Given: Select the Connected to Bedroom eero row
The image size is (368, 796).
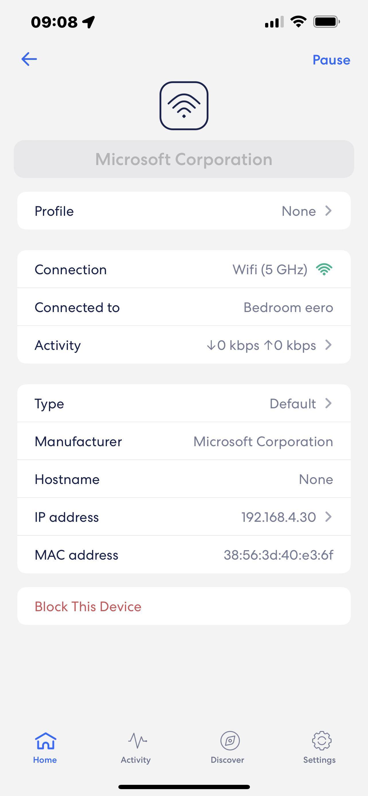Looking at the screenshot, I should 184,307.
